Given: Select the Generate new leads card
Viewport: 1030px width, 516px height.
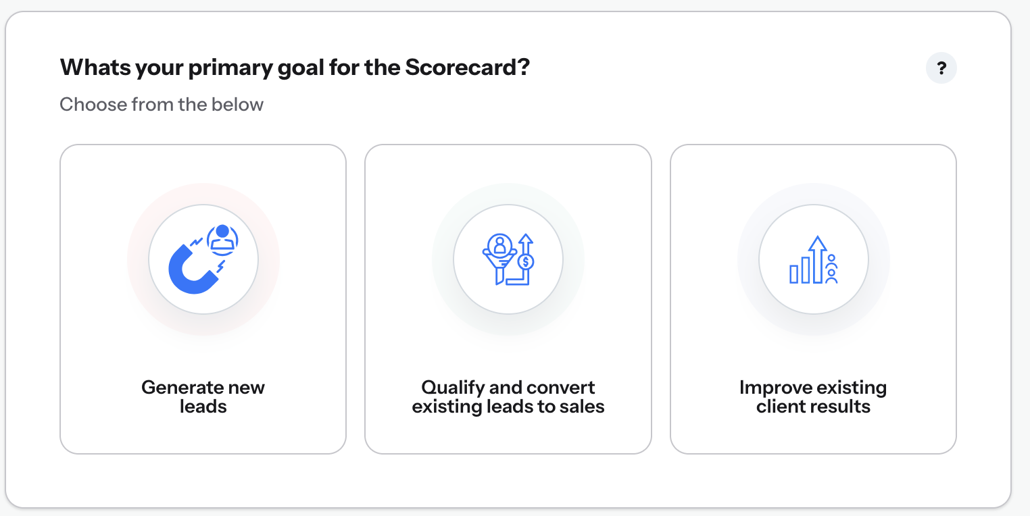Looking at the screenshot, I should [x=203, y=299].
